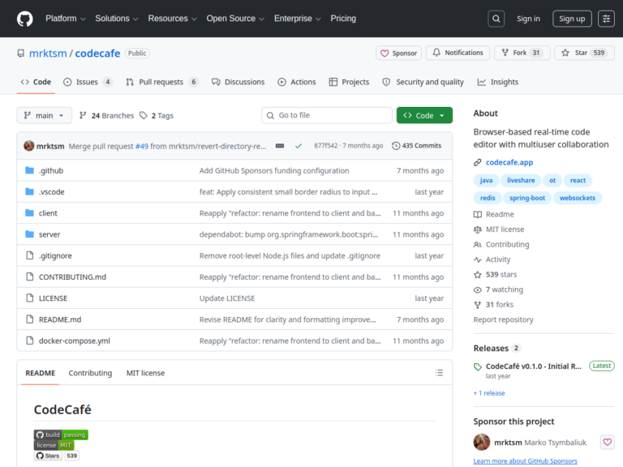Click the green check status icon on commit
623x467 pixels.
[299, 146]
